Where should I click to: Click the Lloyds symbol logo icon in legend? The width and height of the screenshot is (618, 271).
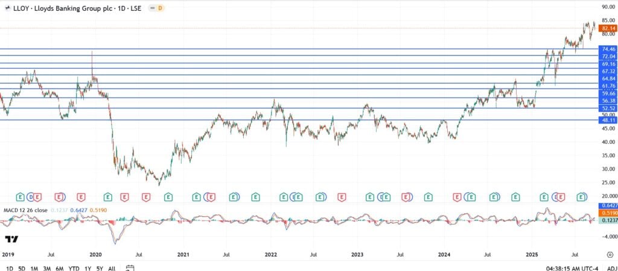pyautogui.click(x=7, y=8)
